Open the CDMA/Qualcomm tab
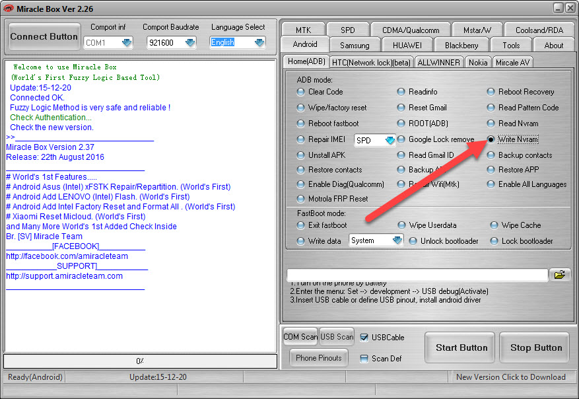 pos(411,30)
